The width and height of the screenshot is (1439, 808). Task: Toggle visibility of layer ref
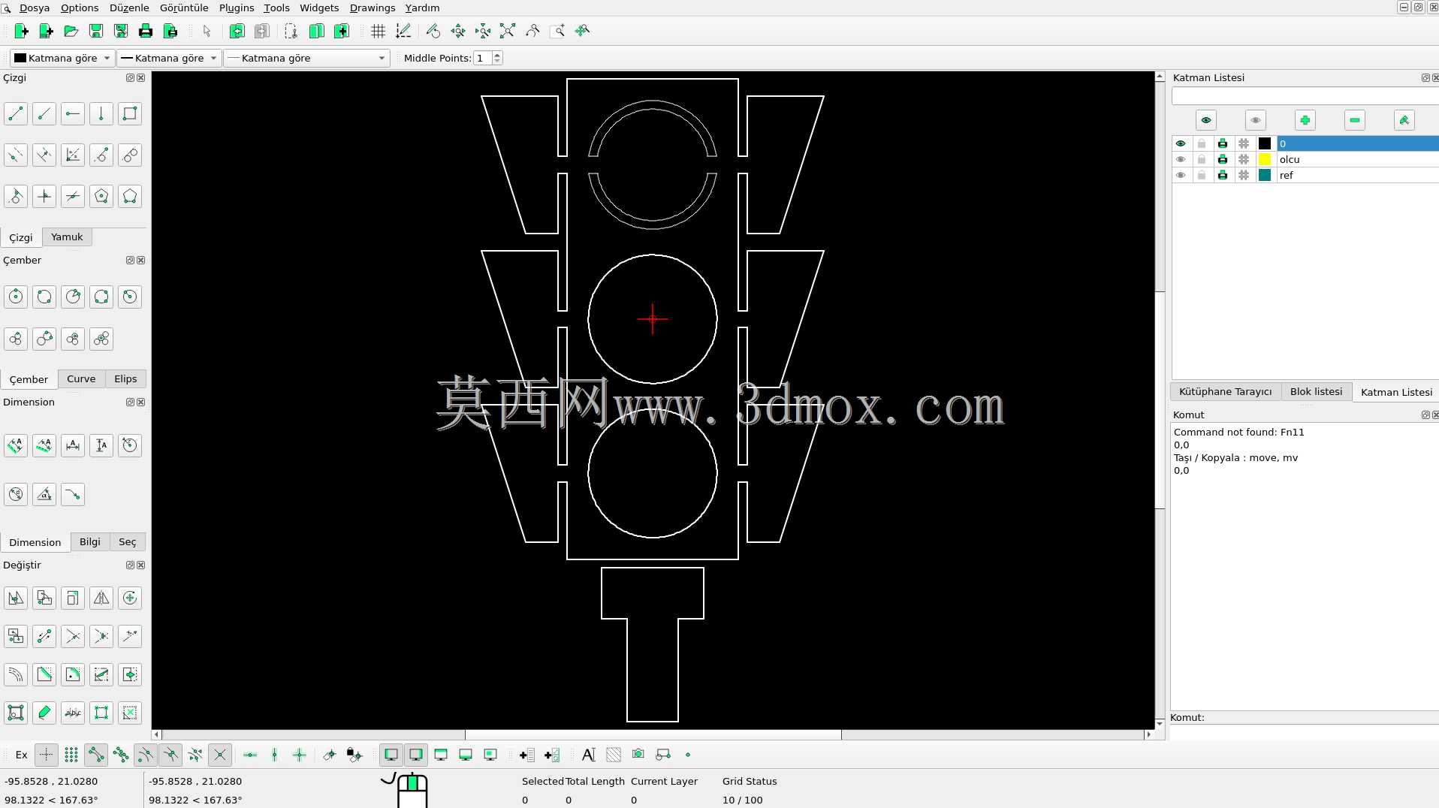pyautogui.click(x=1181, y=175)
